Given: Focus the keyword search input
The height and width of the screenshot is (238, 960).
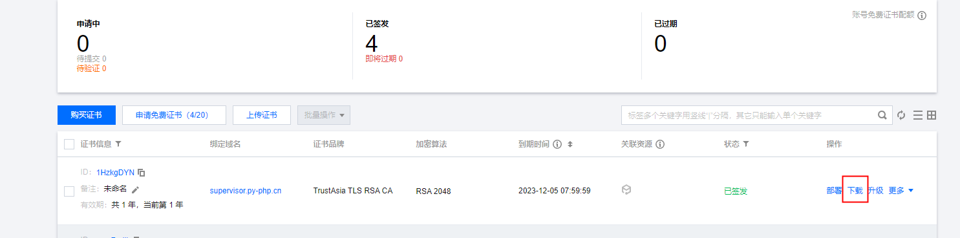Looking at the screenshot, I should [750, 115].
